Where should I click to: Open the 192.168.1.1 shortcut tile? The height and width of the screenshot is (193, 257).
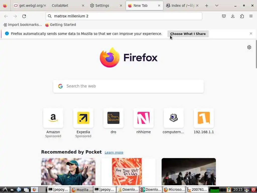pos(204,121)
